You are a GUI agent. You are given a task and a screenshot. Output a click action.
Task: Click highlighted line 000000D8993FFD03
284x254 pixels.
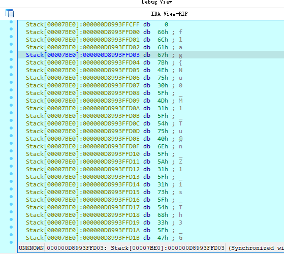click(x=104, y=55)
